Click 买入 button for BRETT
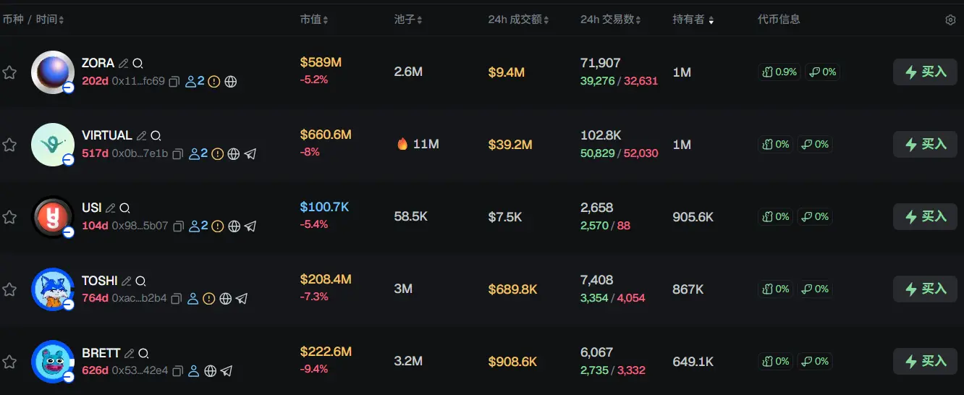The height and width of the screenshot is (395, 964). [x=925, y=361]
